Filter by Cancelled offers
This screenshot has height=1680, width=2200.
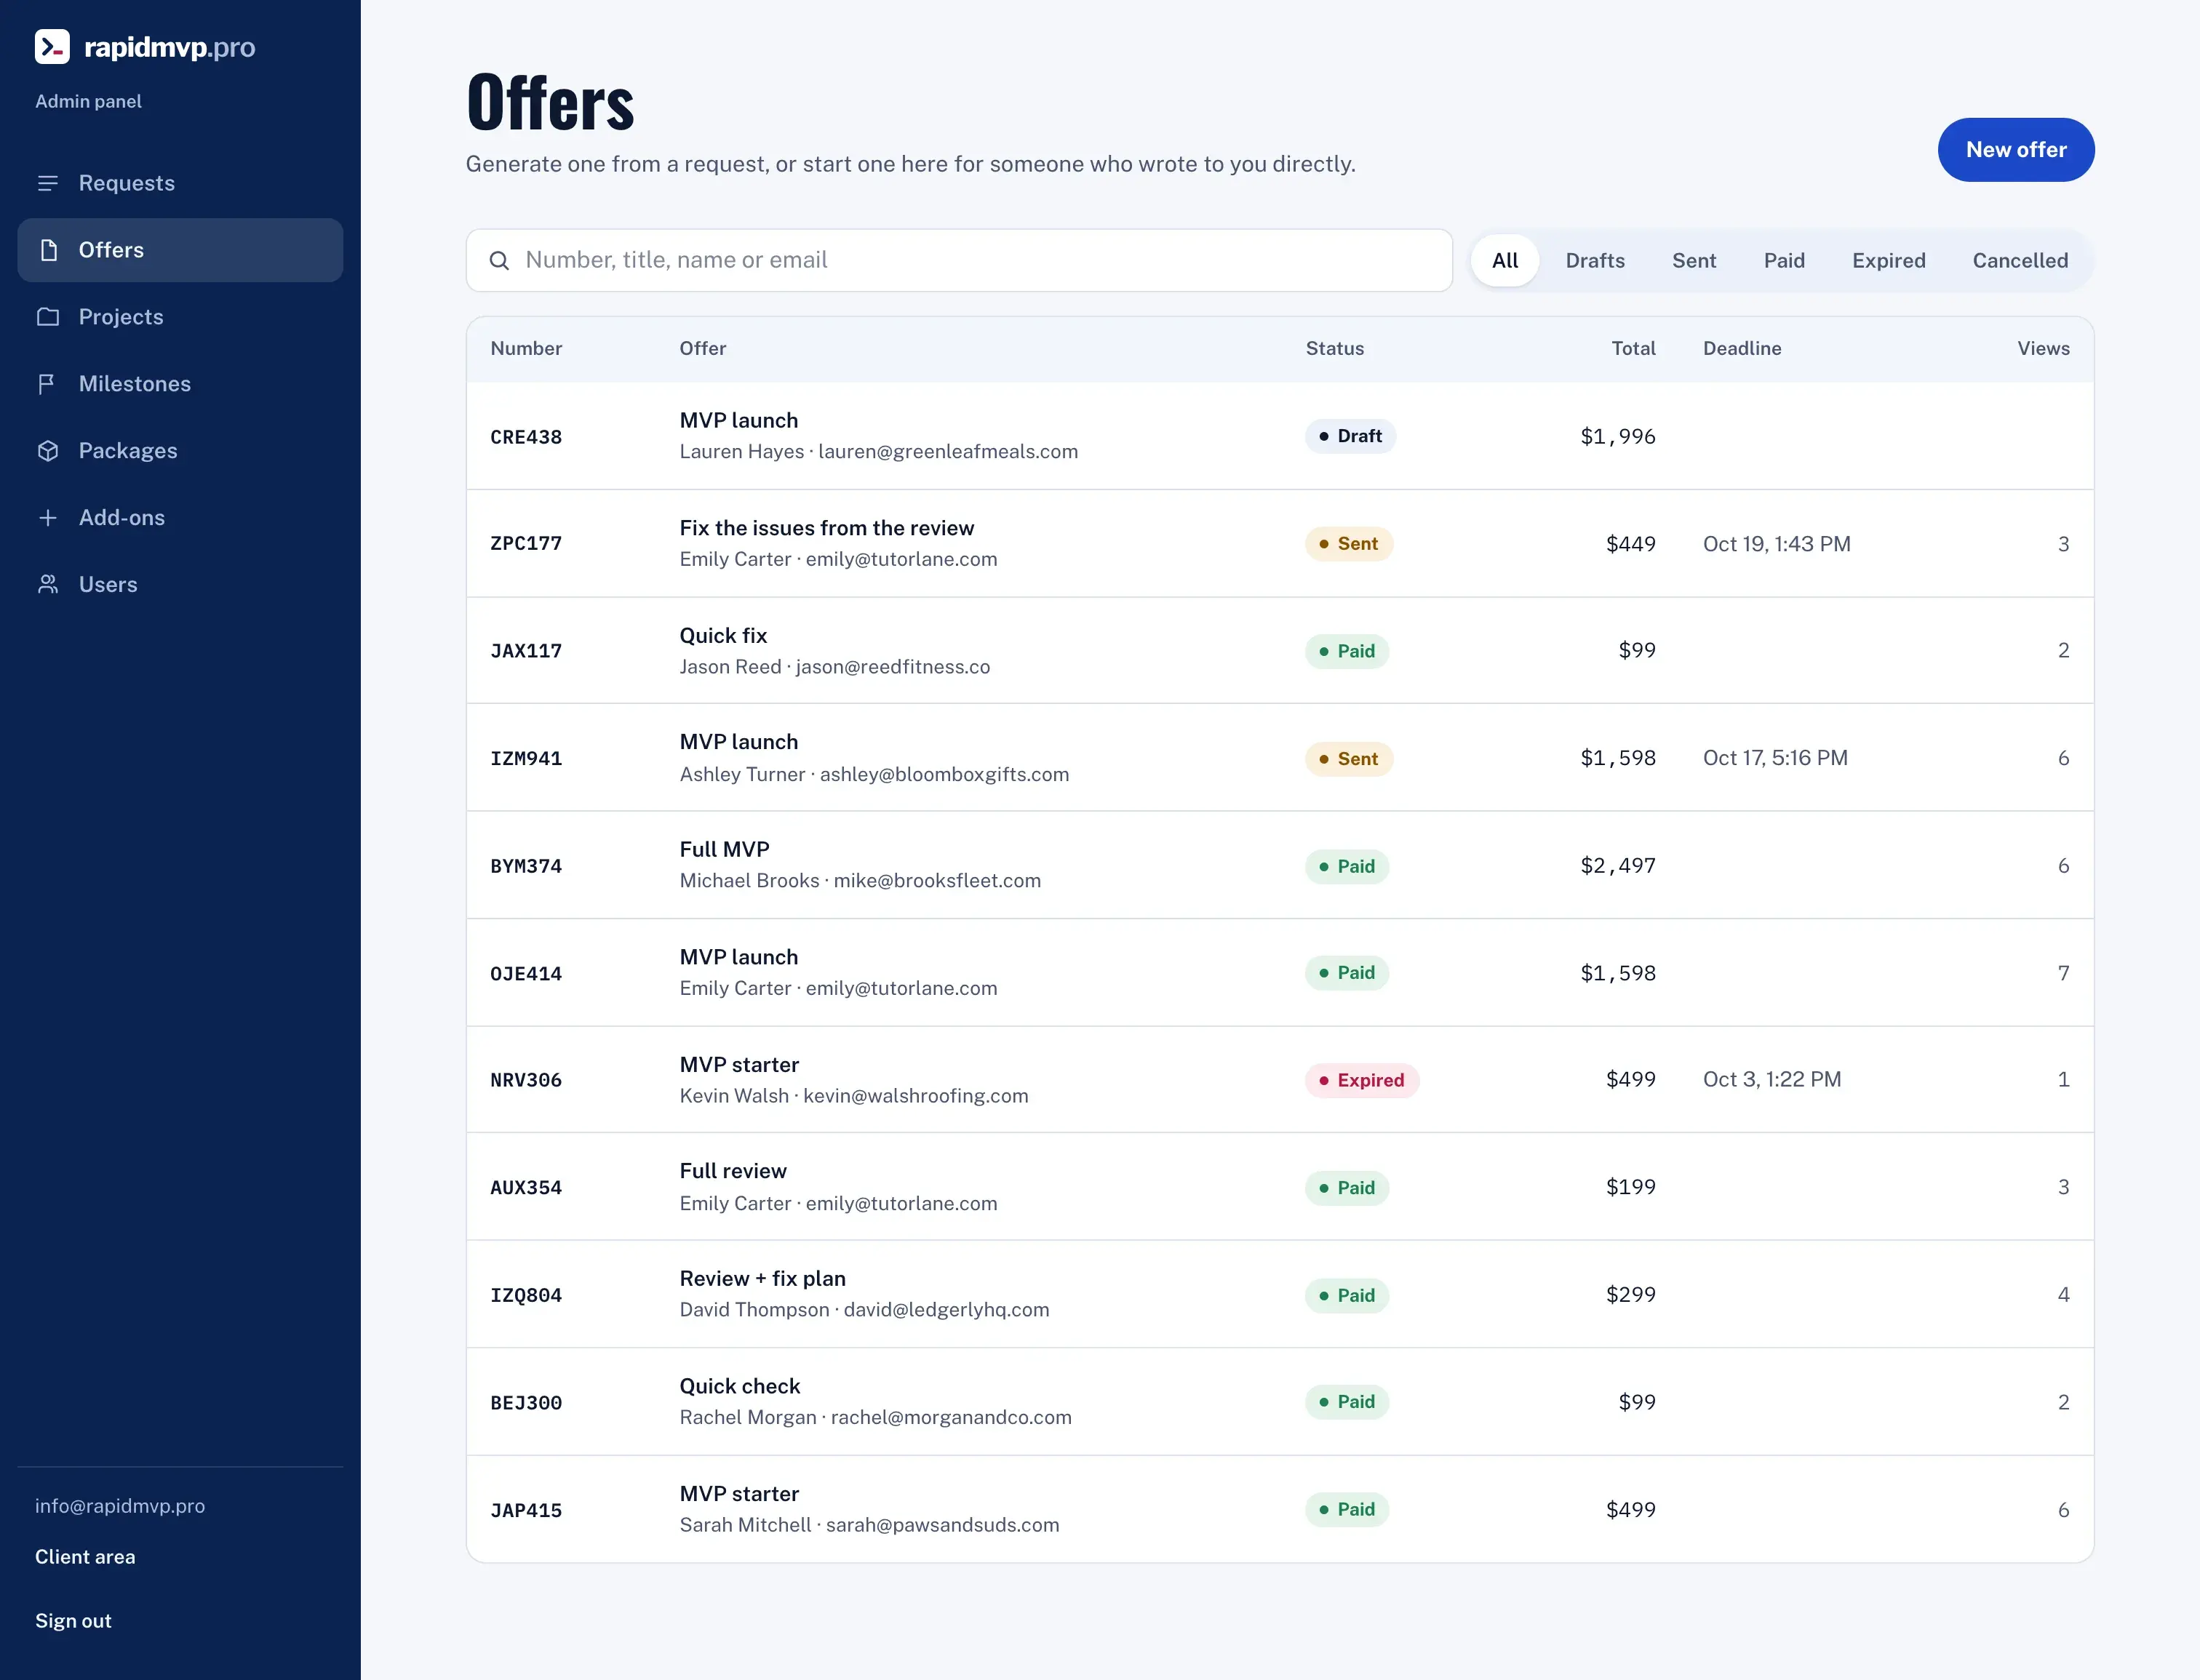tap(2020, 260)
